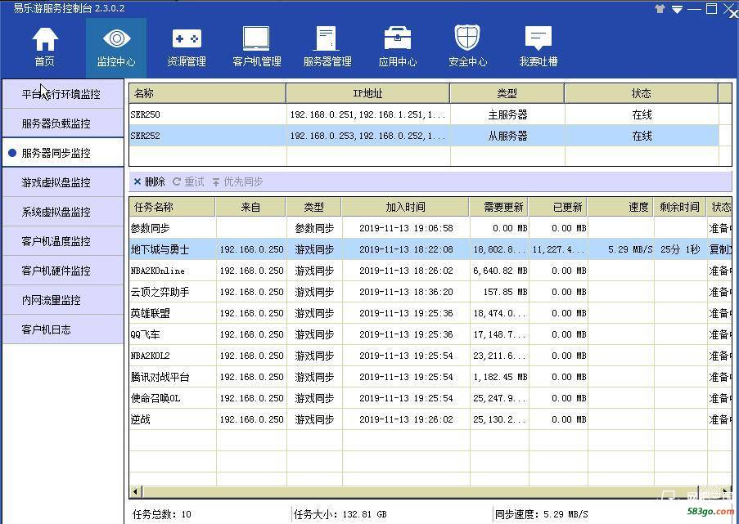
Task: Select the 云顶之弈助手 task row
Action: point(430,292)
